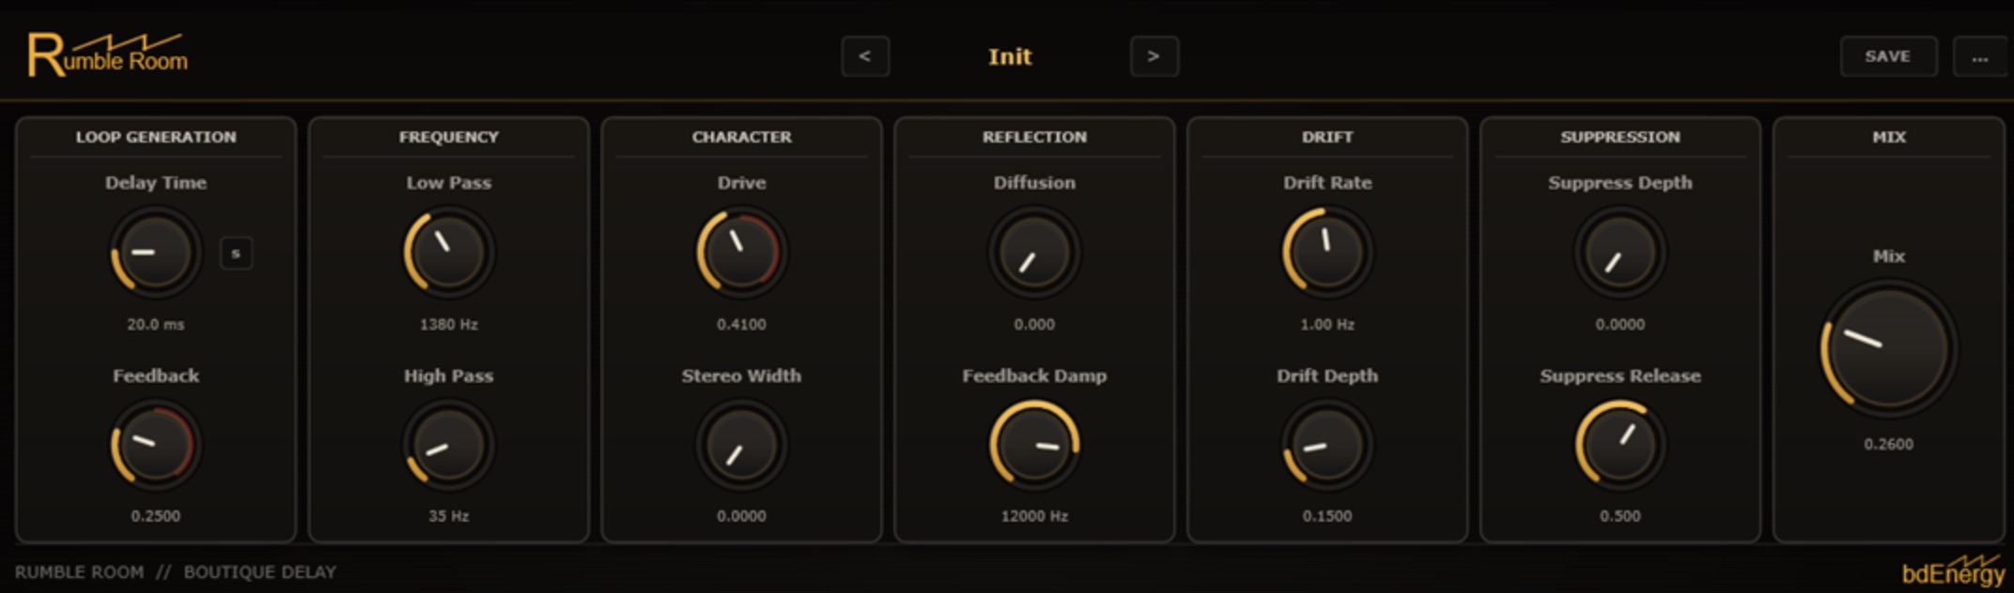The image size is (2014, 593).
Task: Click the High Pass label
Action: click(449, 376)
